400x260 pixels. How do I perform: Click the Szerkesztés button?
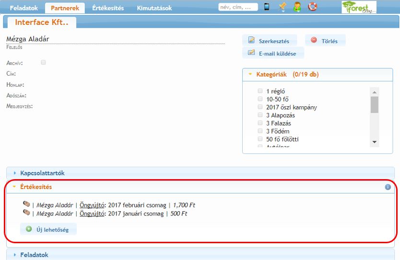(x=269, y=41)
